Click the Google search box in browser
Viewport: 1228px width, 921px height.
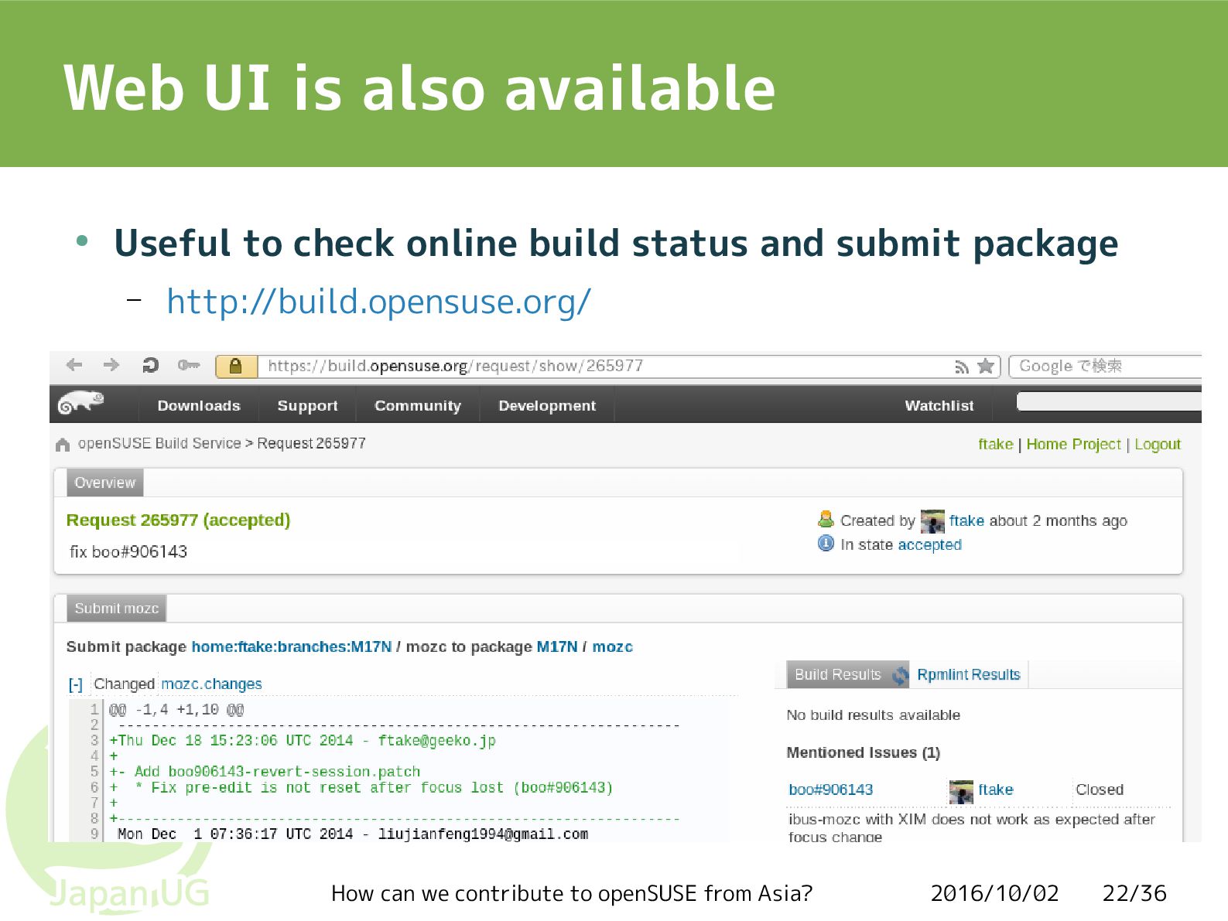click(1107, 366)
